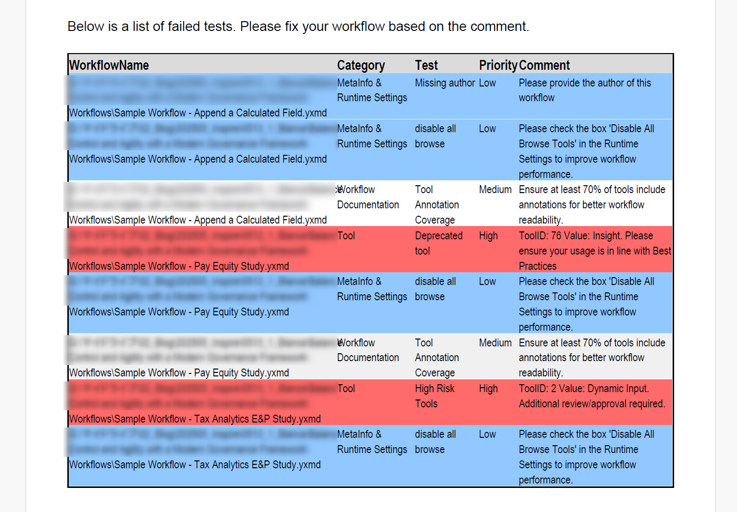This screenshot has height=512, width=737.
Task: Select the 'ToolID: 76 Value: Insight' comment
Action: (x=595, y=251)
